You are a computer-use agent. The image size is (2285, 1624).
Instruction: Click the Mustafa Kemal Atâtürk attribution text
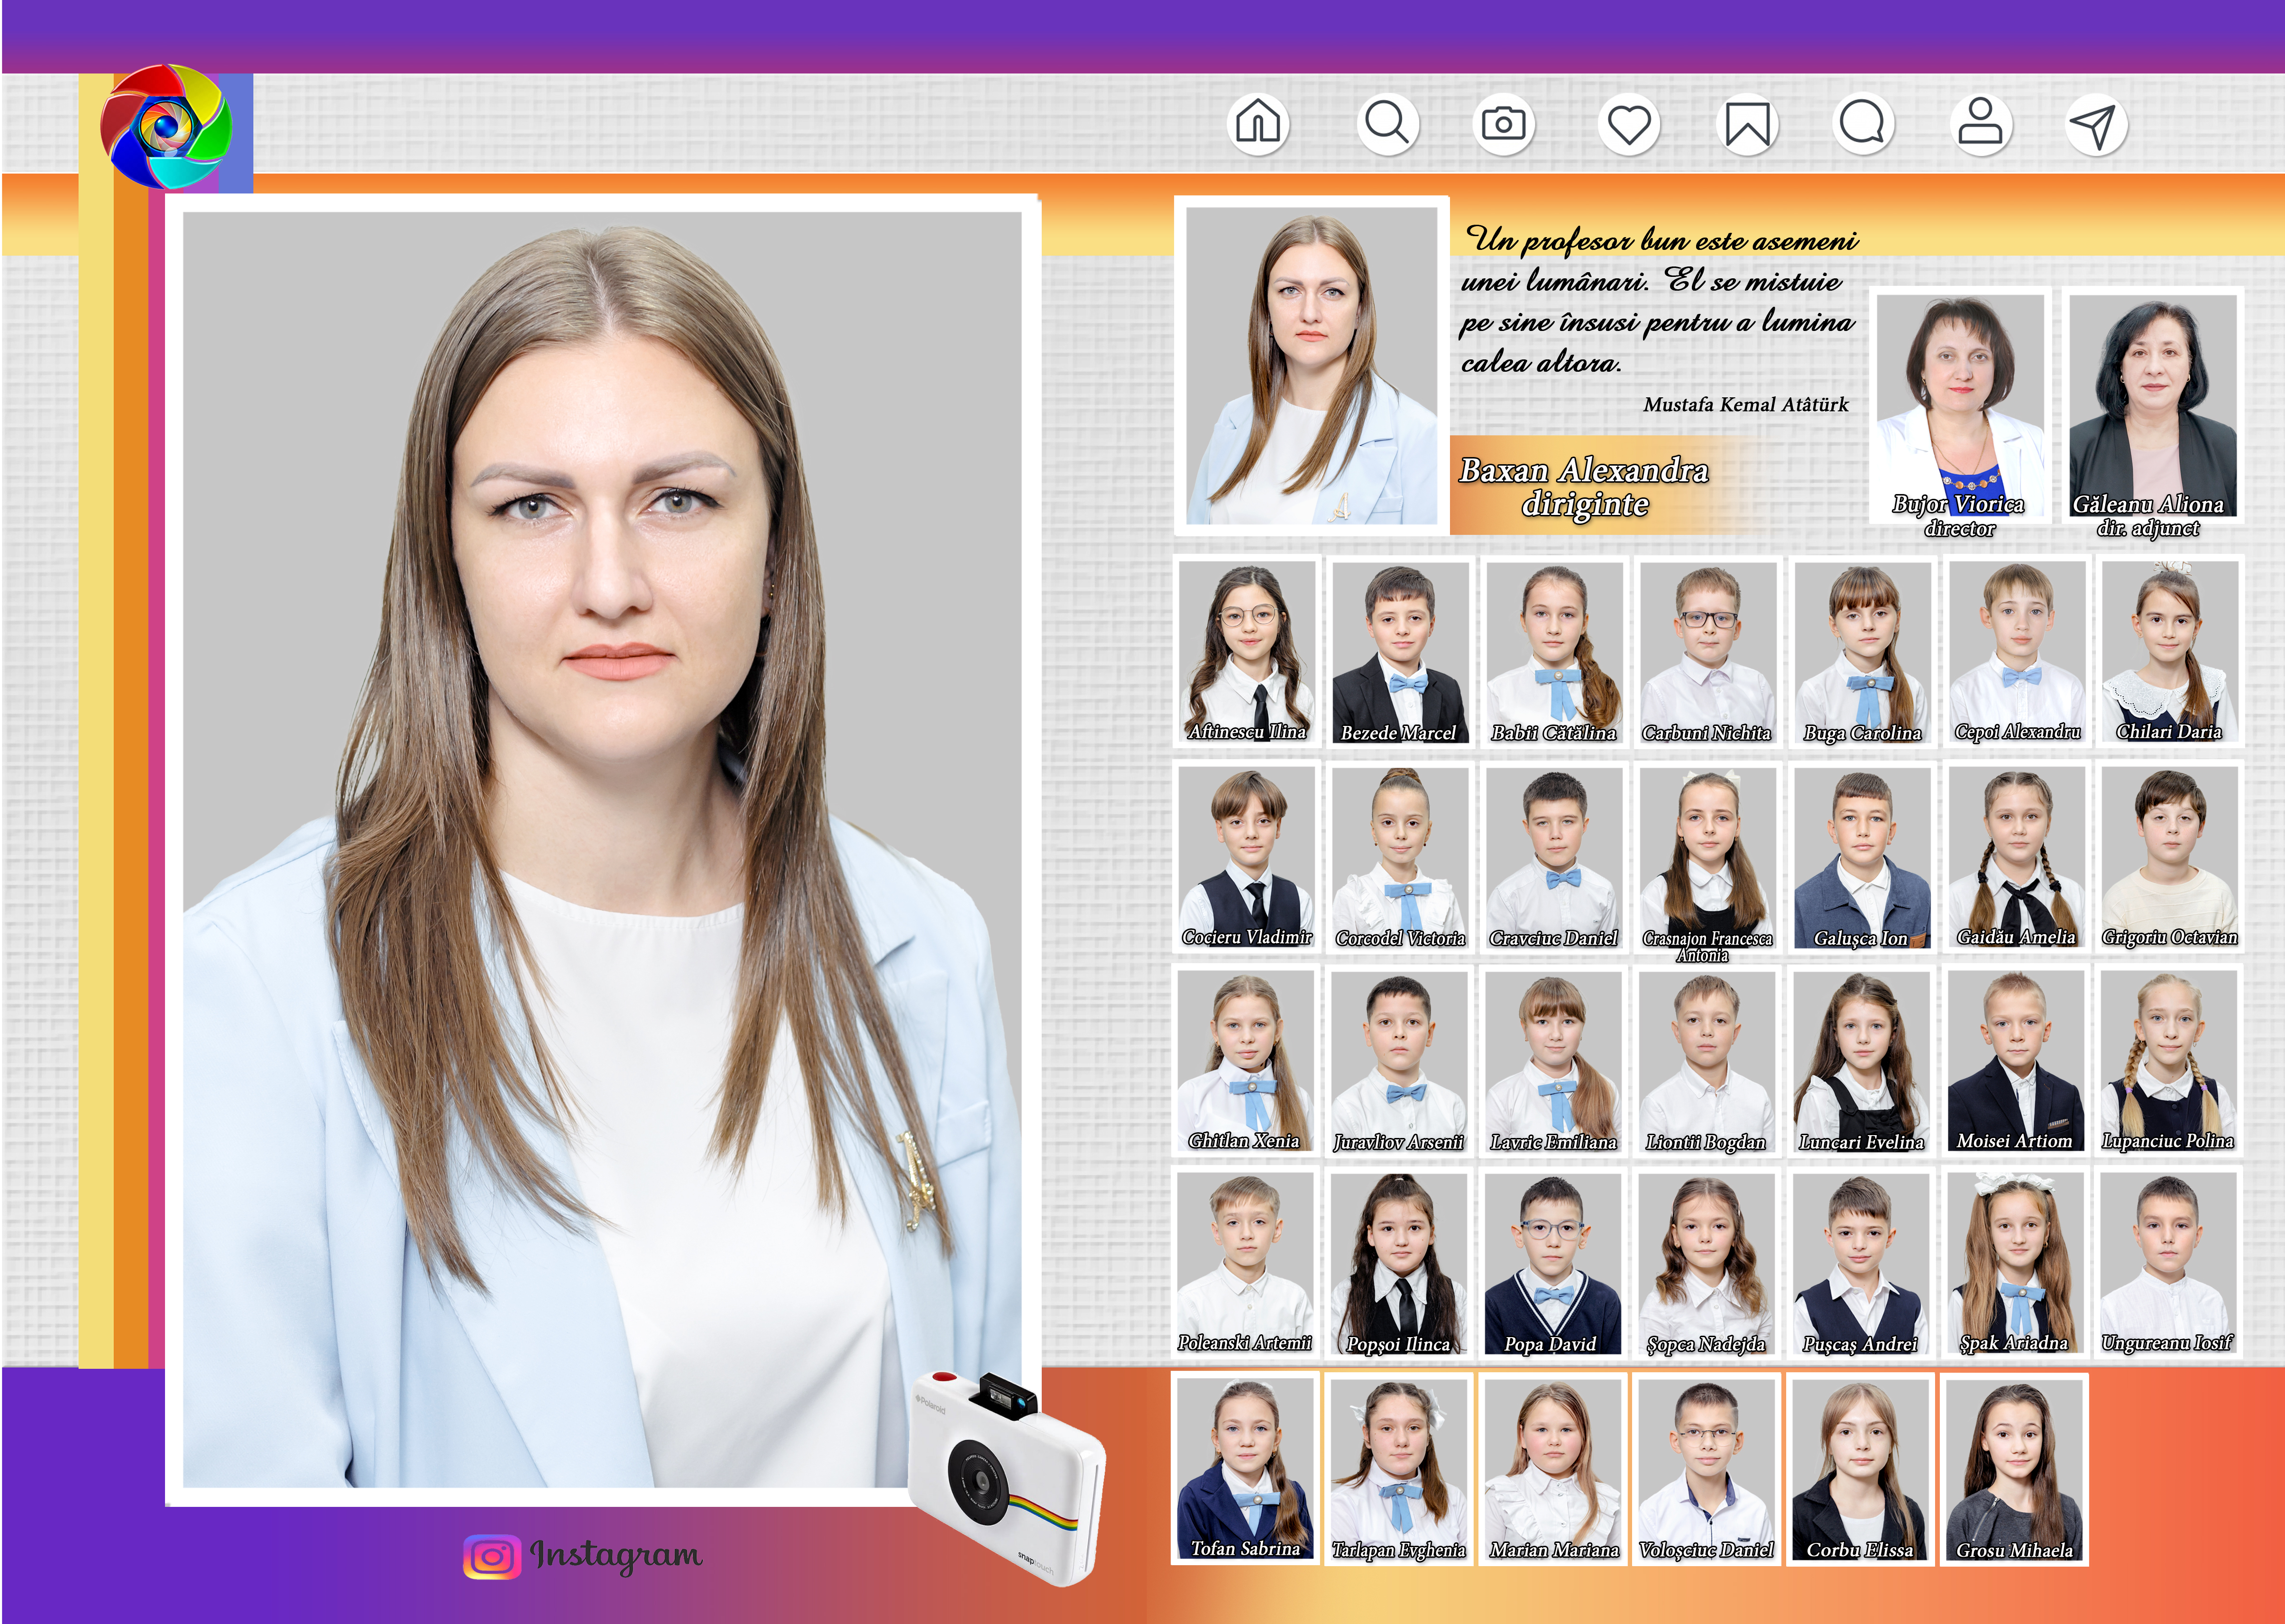pyautogui.click(x=1745, y=405)
